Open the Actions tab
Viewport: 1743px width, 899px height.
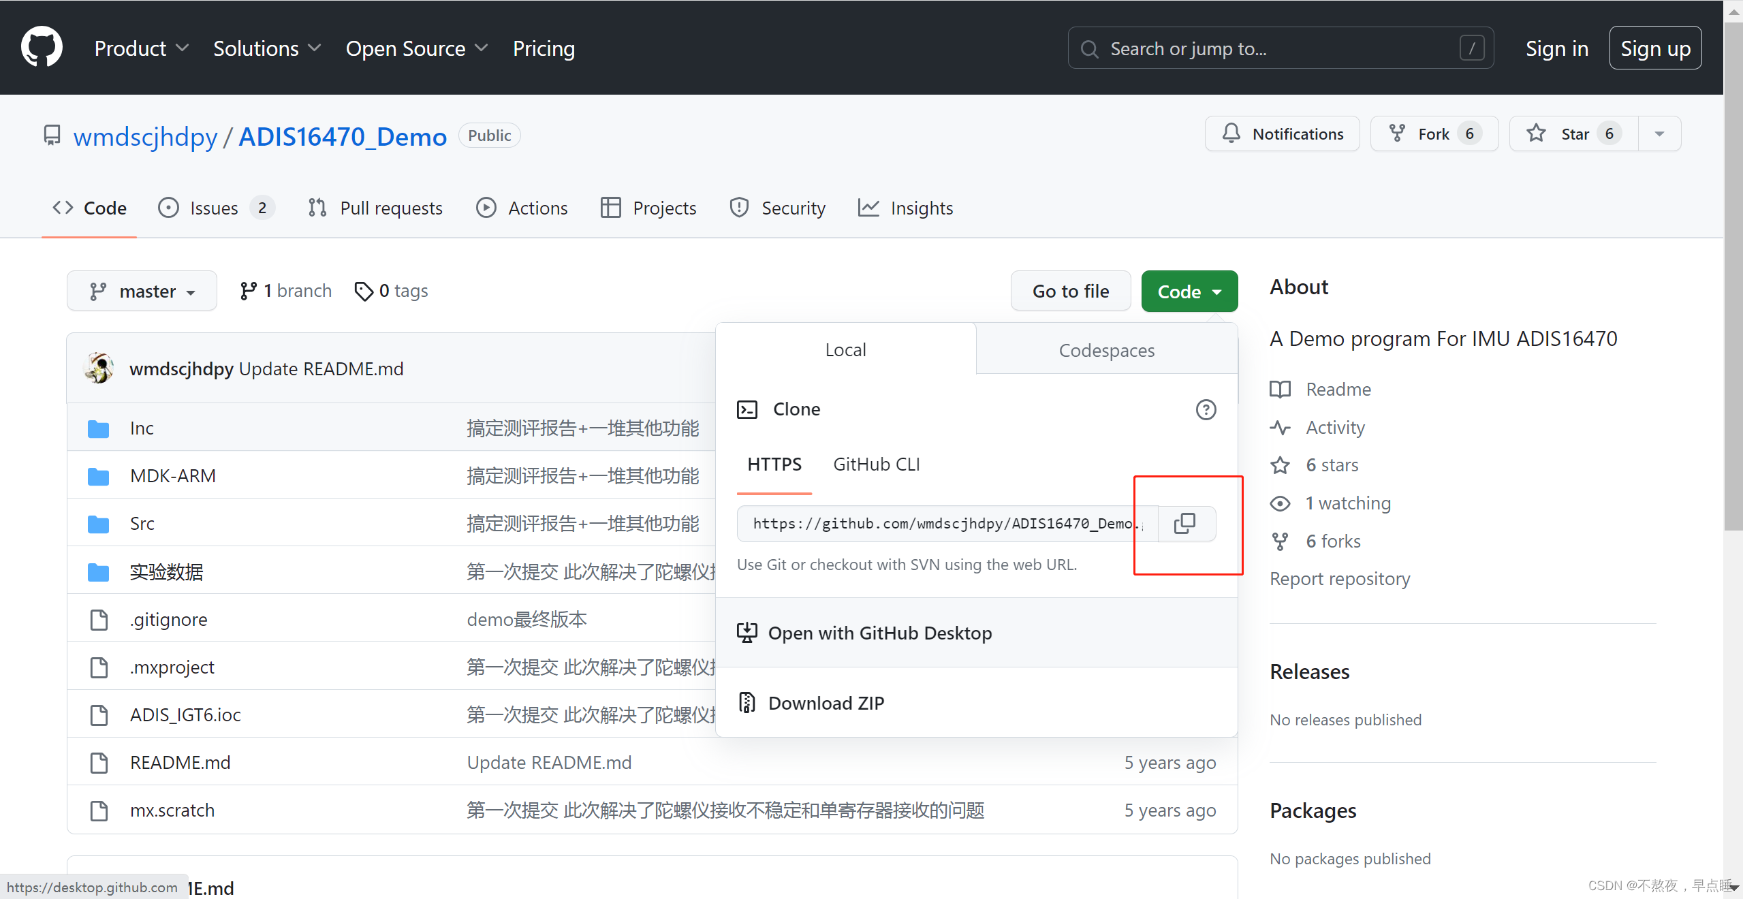click(x=522, y=208)
